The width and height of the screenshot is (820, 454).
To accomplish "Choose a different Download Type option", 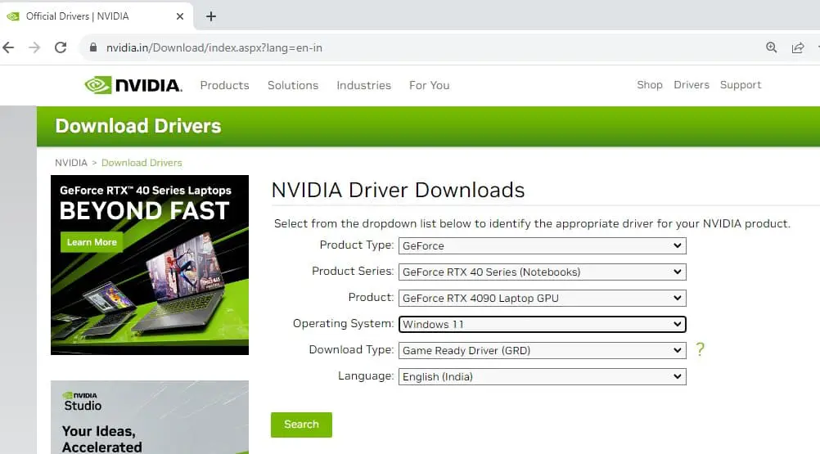I will tap(542, 350).
